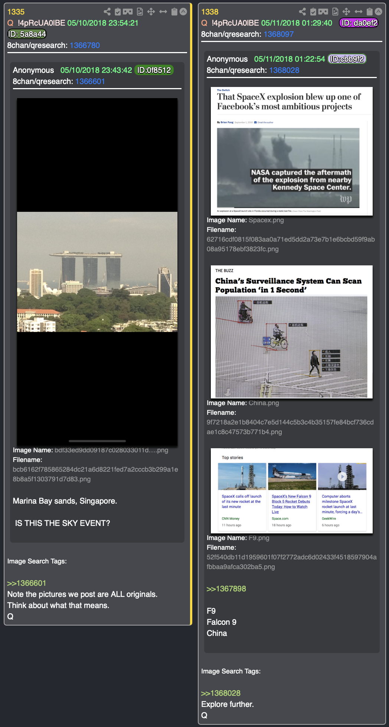Click the clipboard-check icon on post 1335
389x727 pixels.
(118, 12)
